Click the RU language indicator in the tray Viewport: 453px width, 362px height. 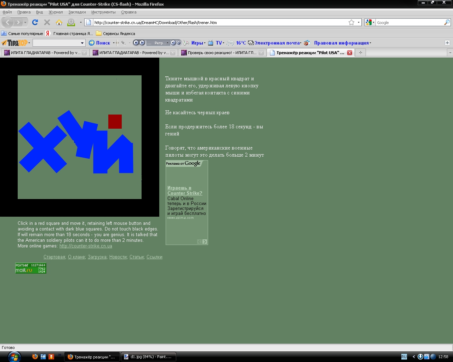(404, 357)
